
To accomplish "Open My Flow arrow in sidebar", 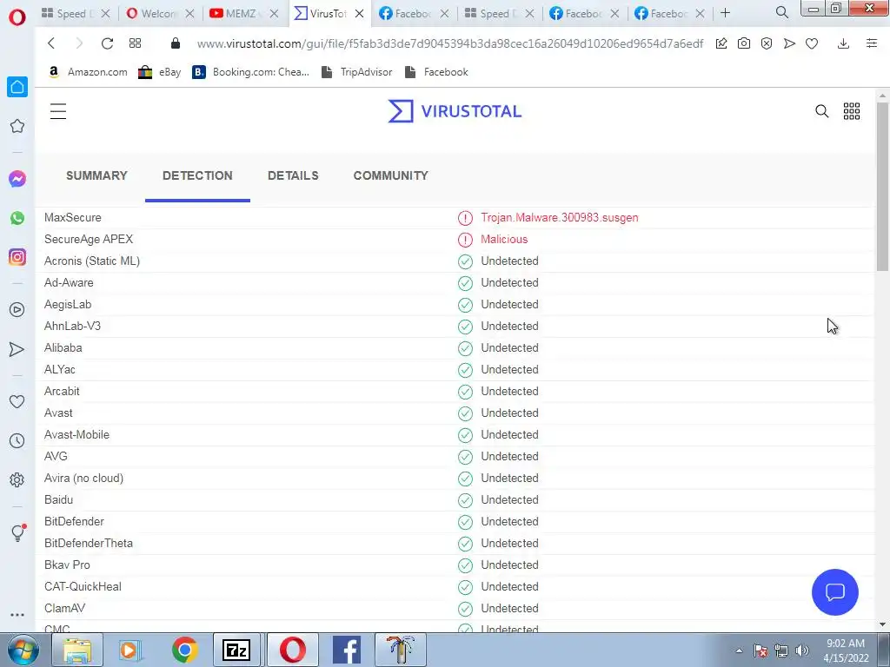I will [x=17, y=349].
